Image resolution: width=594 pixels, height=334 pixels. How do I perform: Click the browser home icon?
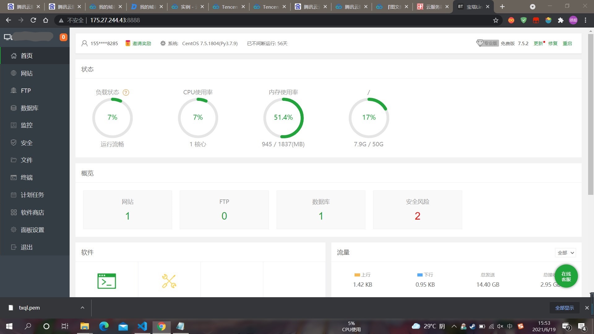[46, 20]
